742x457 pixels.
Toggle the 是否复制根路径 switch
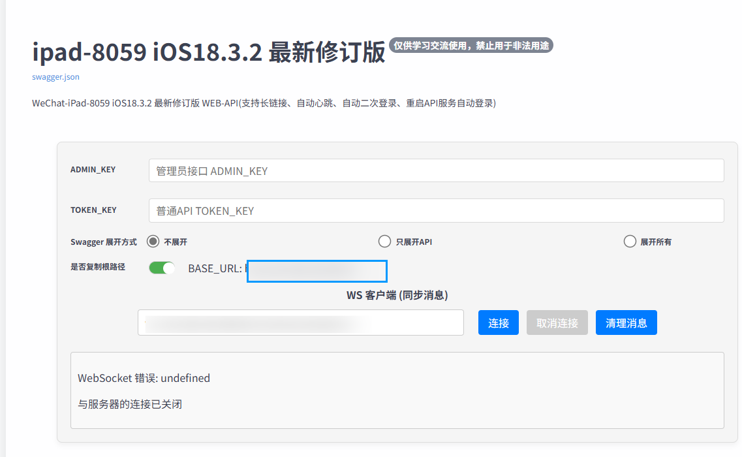[x=162, y=268]
